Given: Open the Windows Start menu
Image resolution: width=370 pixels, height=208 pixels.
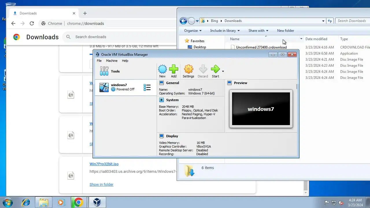Looking at the screenshot, I should 8,202.
